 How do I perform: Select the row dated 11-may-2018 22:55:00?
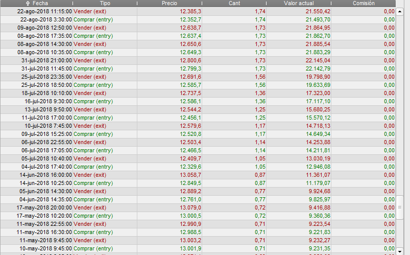pyautogui.click(x=198, y=224)
